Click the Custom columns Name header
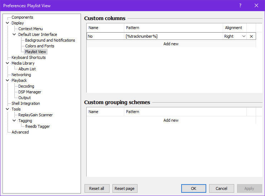Screen dimensions: 265x196 [x=105, y=28]
